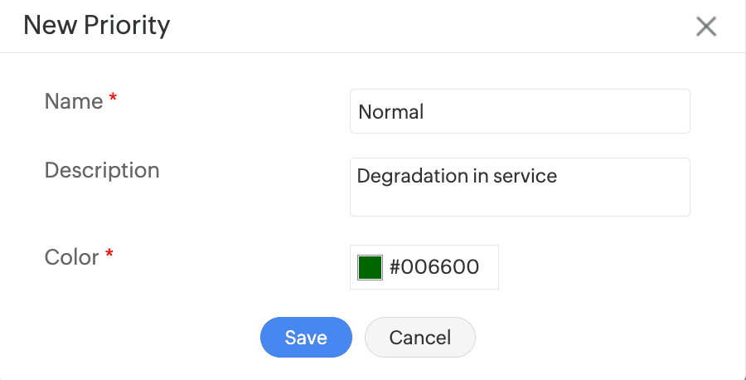Click the red asterisk beside Color
746x380 pixels.
tap(109, 256)
